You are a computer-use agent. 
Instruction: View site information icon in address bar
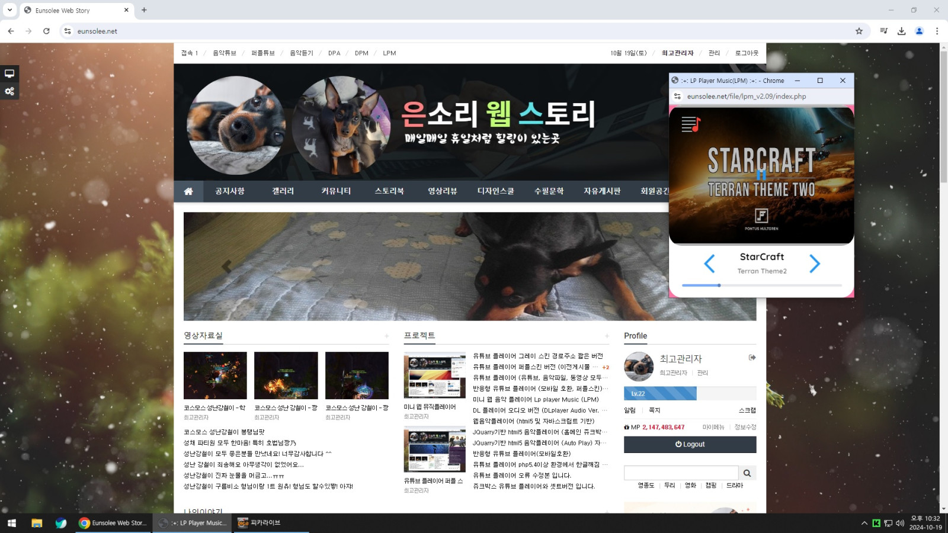point(68,31)
